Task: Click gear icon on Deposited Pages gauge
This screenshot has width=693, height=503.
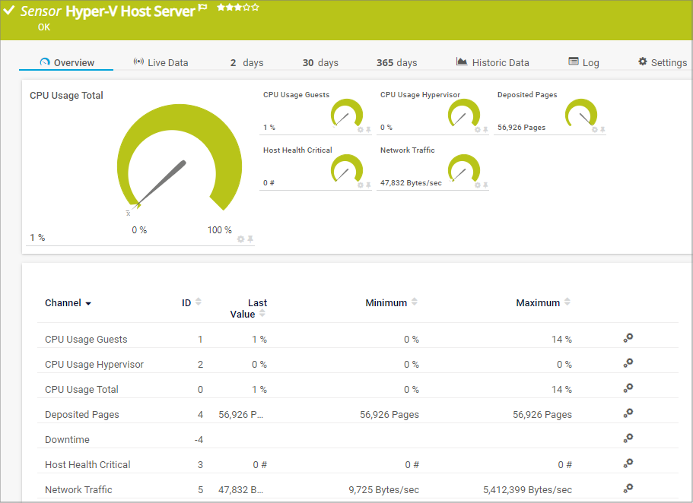Action: coord(595,129)
